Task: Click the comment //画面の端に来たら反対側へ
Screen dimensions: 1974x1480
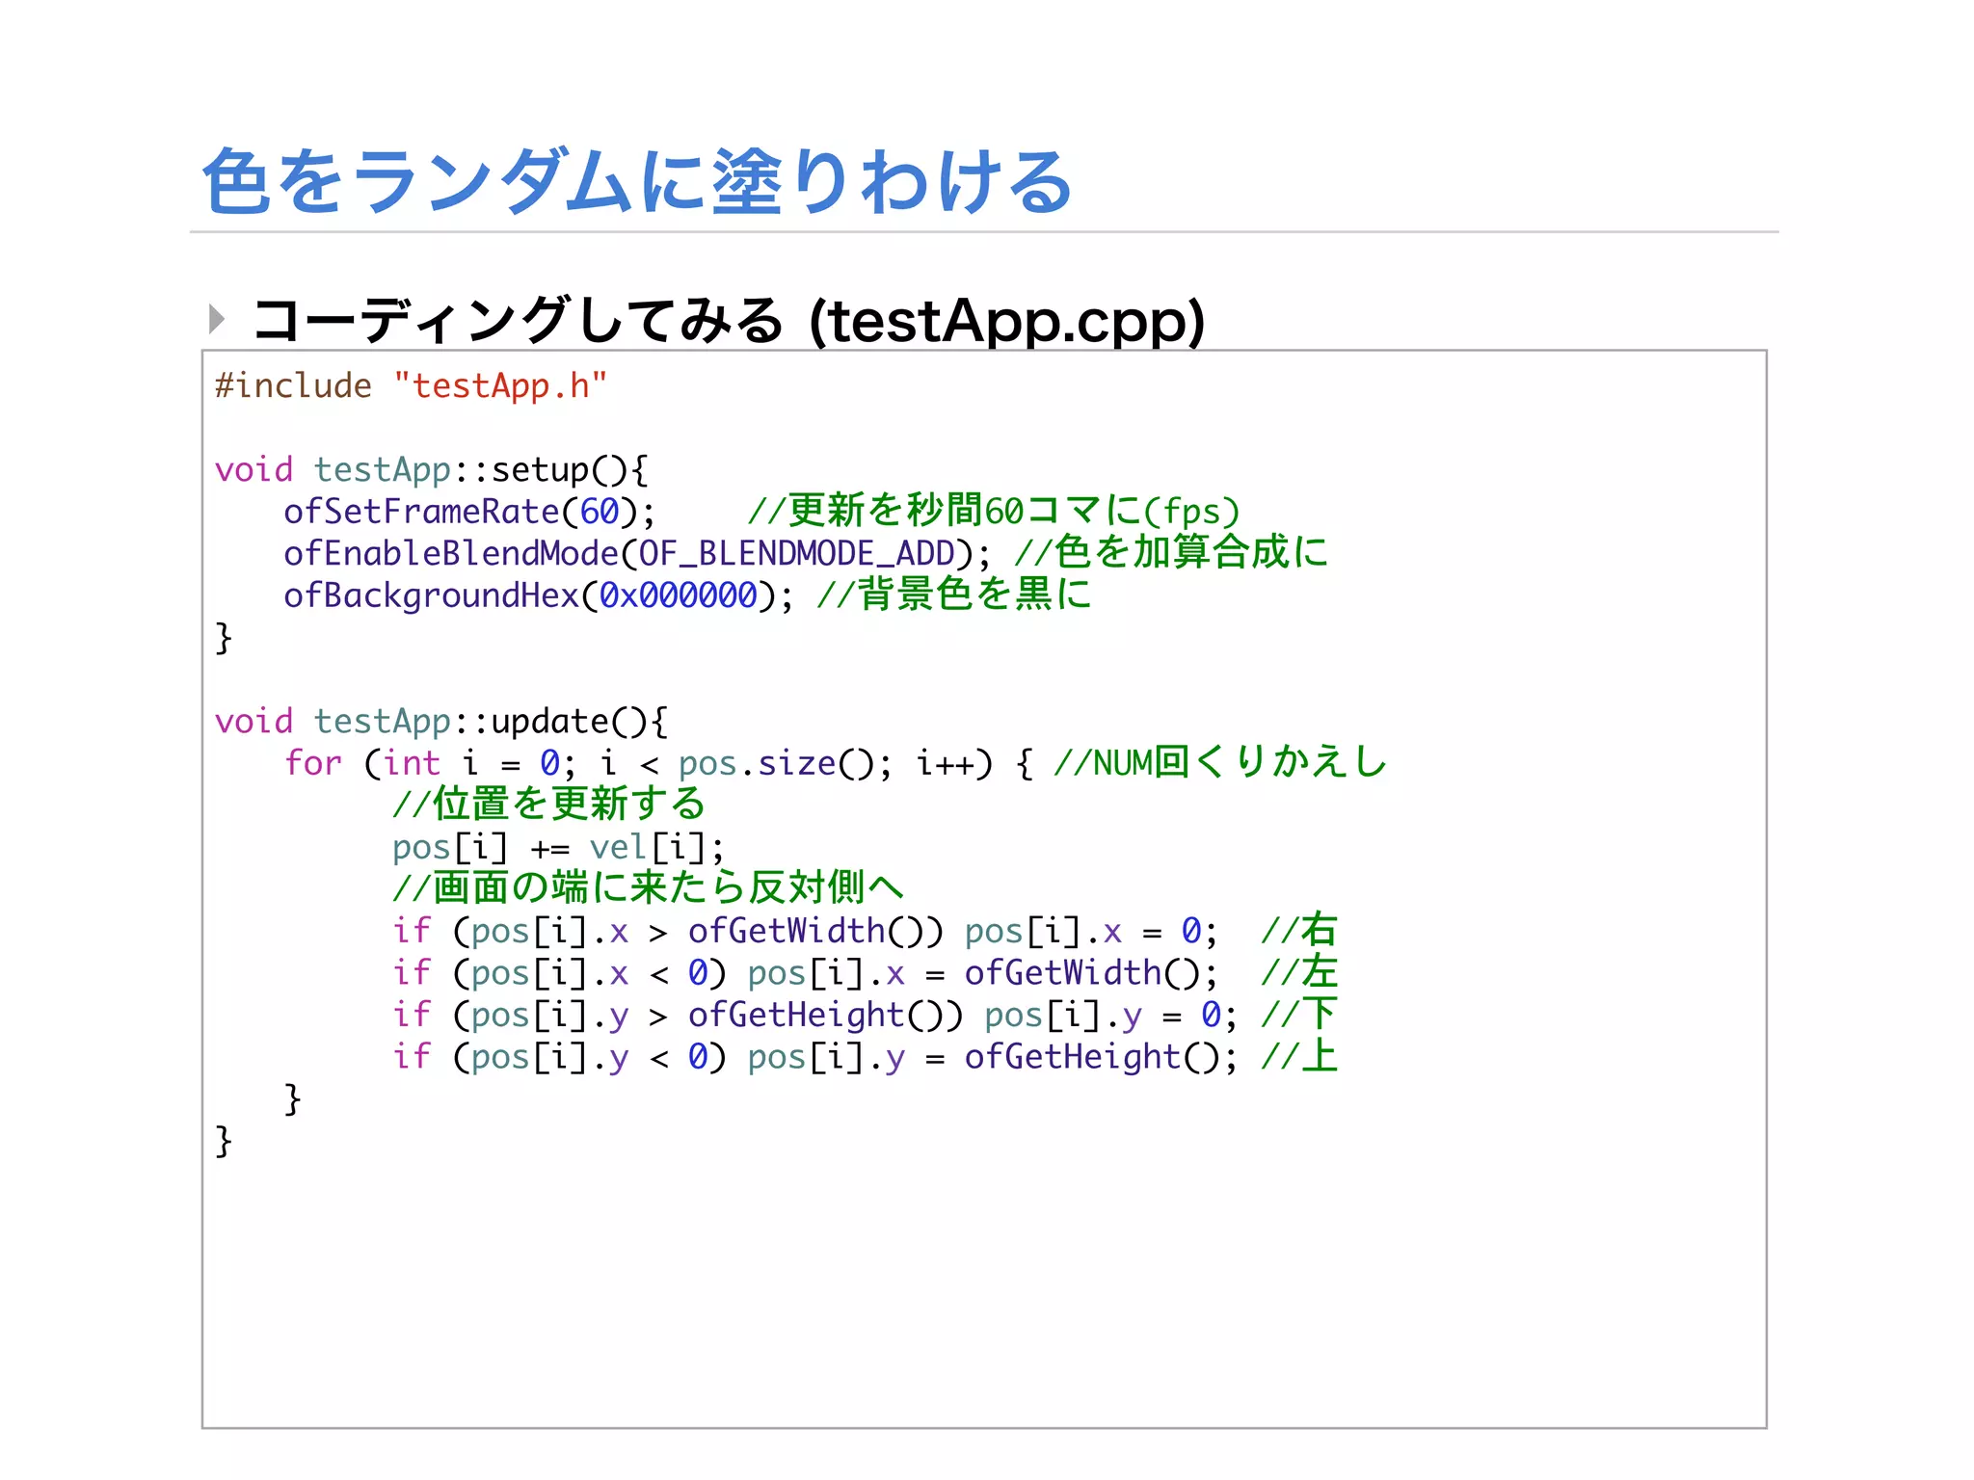Action: 648,887
